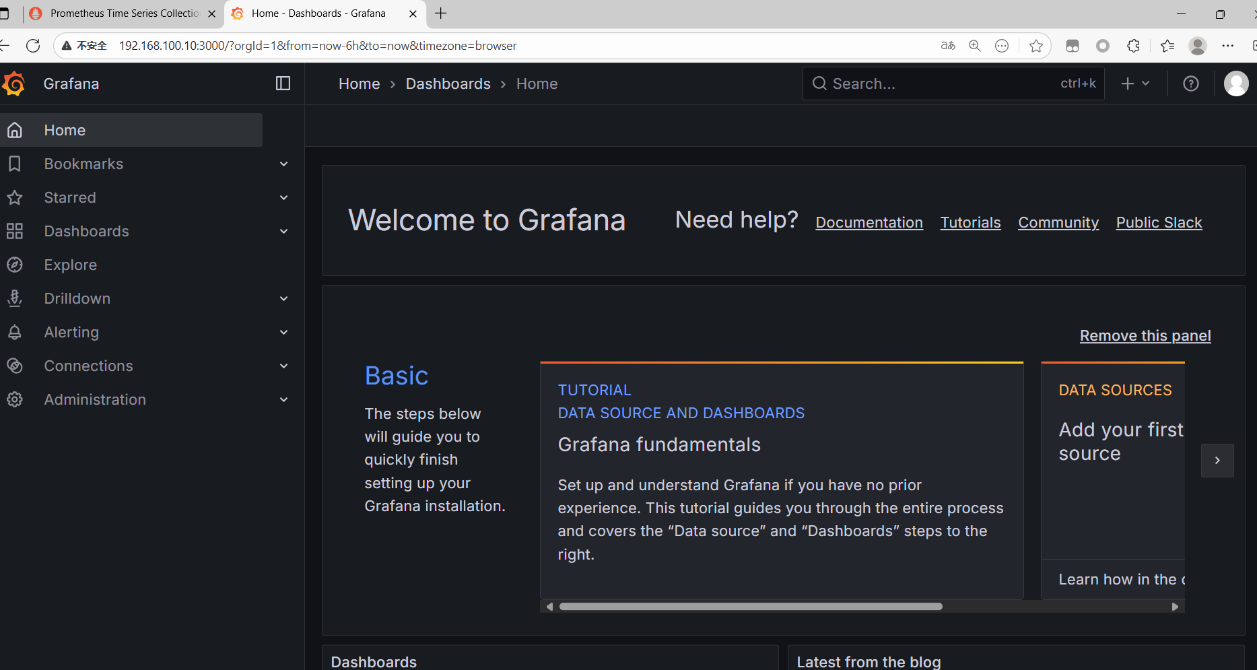This screenshot has height=670, width=1257.
Task: Open the Public Slack link
Action: (1159, 222)
